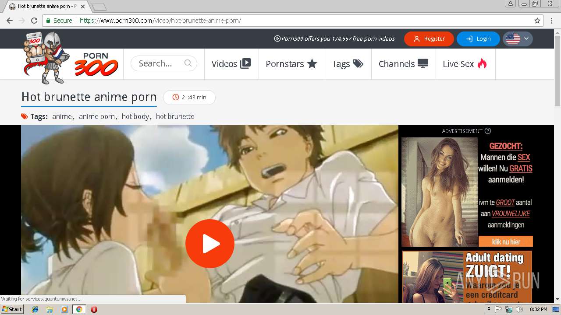Open the media player taskbar icon
Viewport: 561px width, 315px height.
[64, 309]
